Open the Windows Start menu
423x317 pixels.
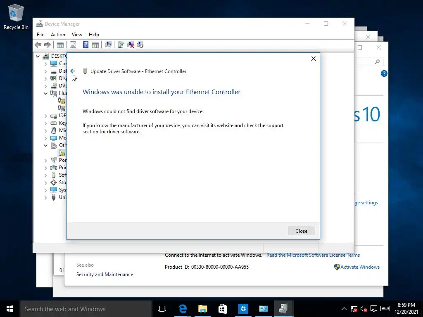tap(10, 309)
